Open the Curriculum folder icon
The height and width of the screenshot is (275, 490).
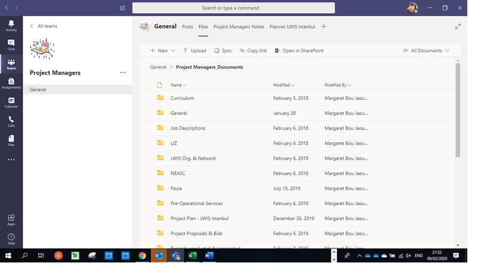[160, 97]
